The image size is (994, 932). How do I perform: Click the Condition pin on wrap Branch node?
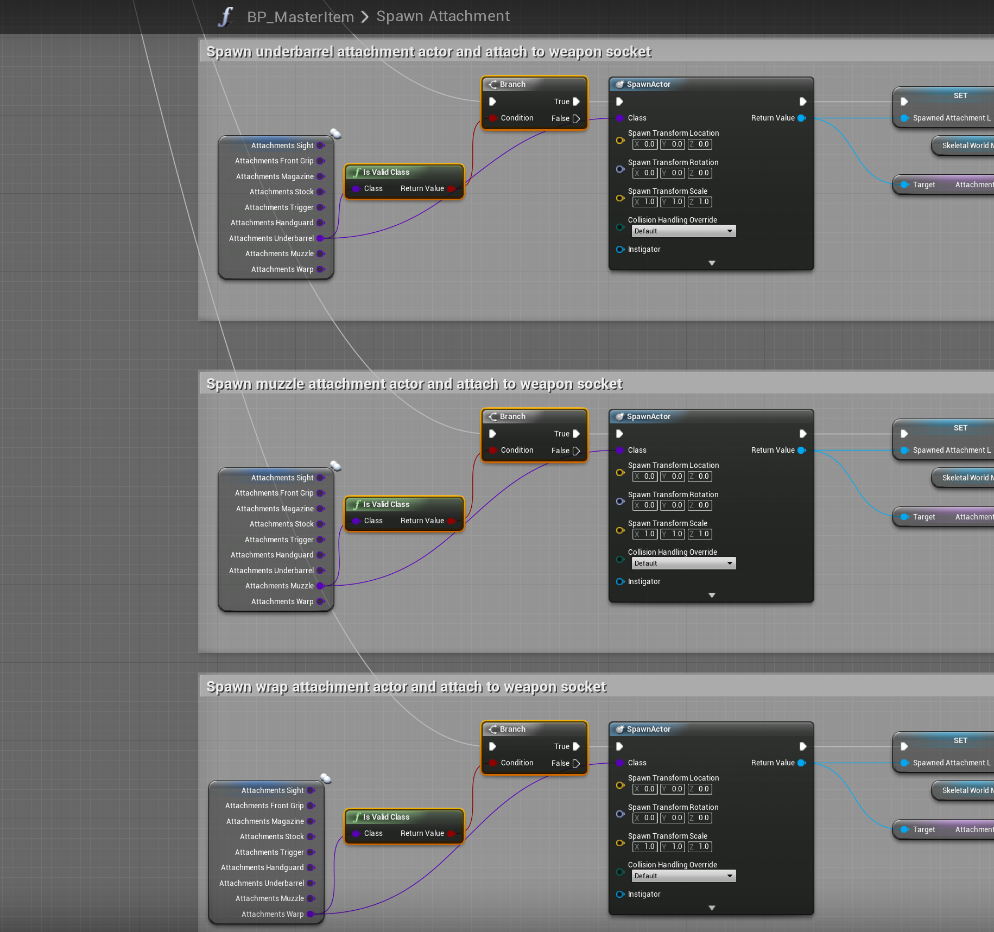(493, 763)
